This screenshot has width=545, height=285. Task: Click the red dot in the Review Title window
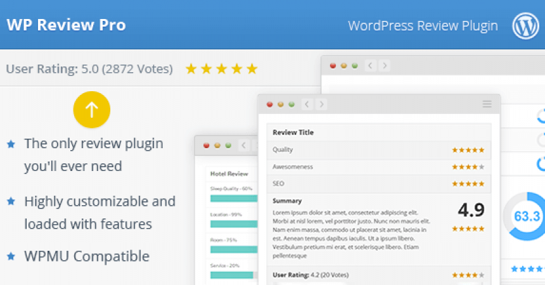point(270,104)
